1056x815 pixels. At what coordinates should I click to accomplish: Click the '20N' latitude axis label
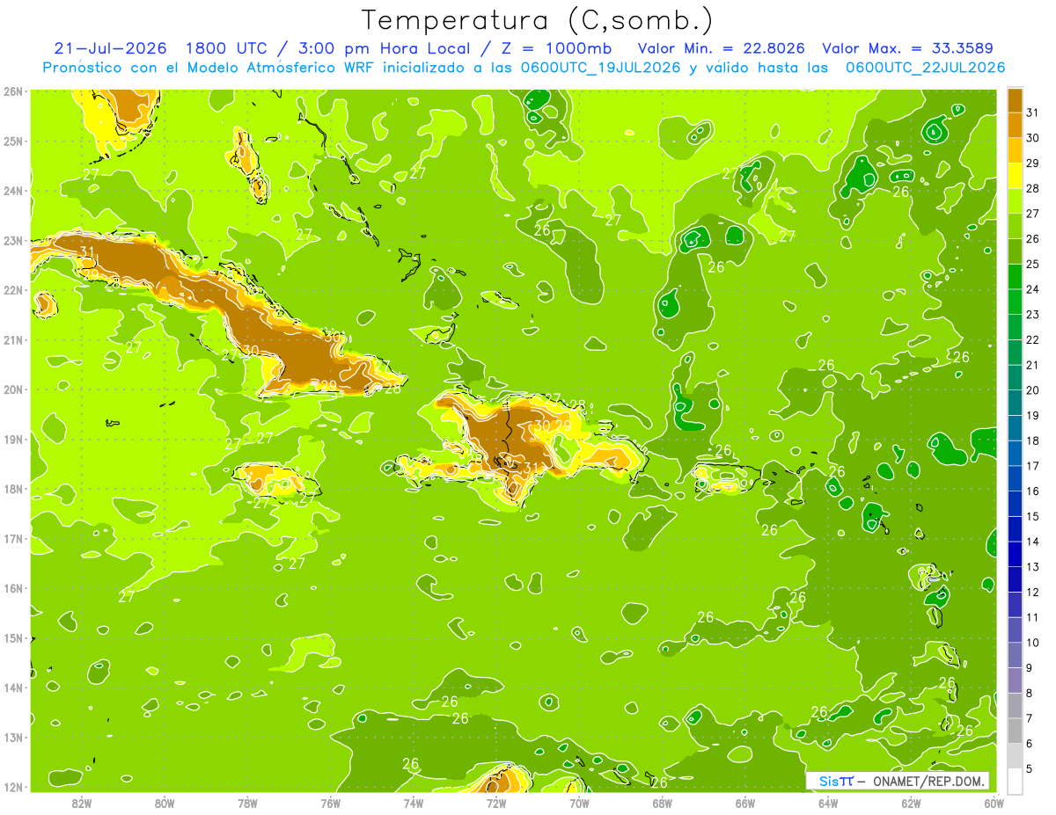13,389
